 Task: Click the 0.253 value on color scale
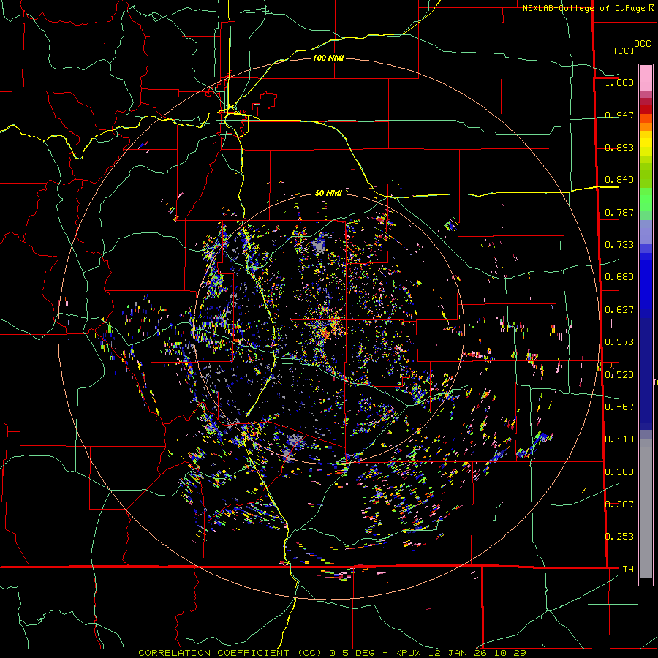tap(619, 537)
